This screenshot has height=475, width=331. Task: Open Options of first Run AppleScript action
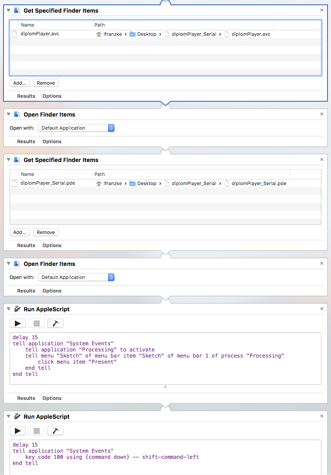point(52,398)
